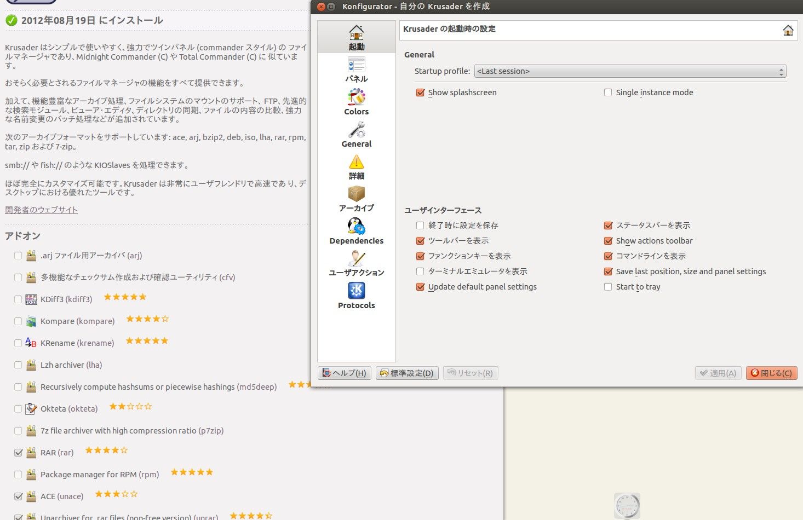Toggle Update default panel settings
This screenshot has height=520, width=803.
(x=420, y=287)
